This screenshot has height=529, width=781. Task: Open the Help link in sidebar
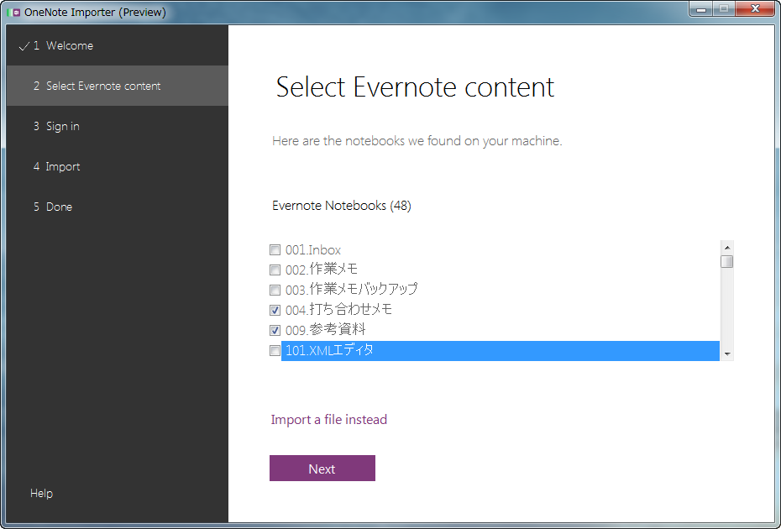click(41, 493)
